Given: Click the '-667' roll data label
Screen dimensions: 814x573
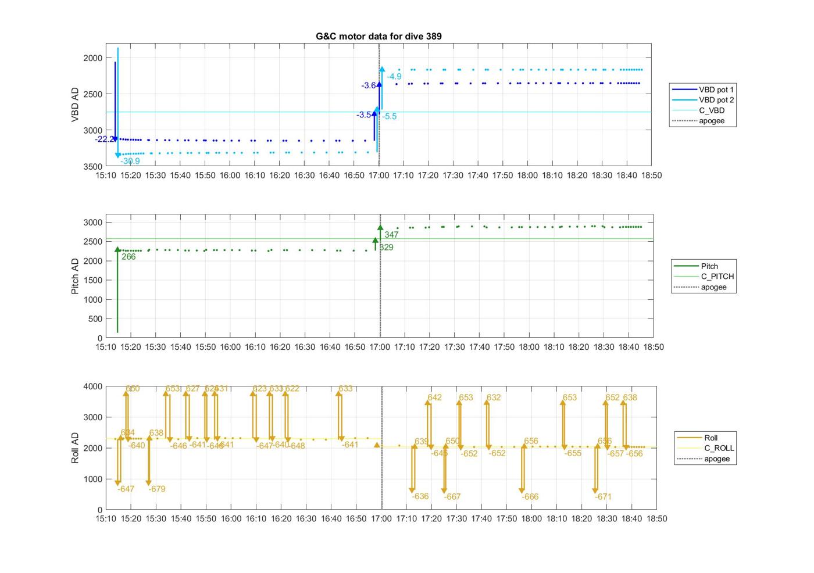Looking at the screenshot, I should [452, 497].
